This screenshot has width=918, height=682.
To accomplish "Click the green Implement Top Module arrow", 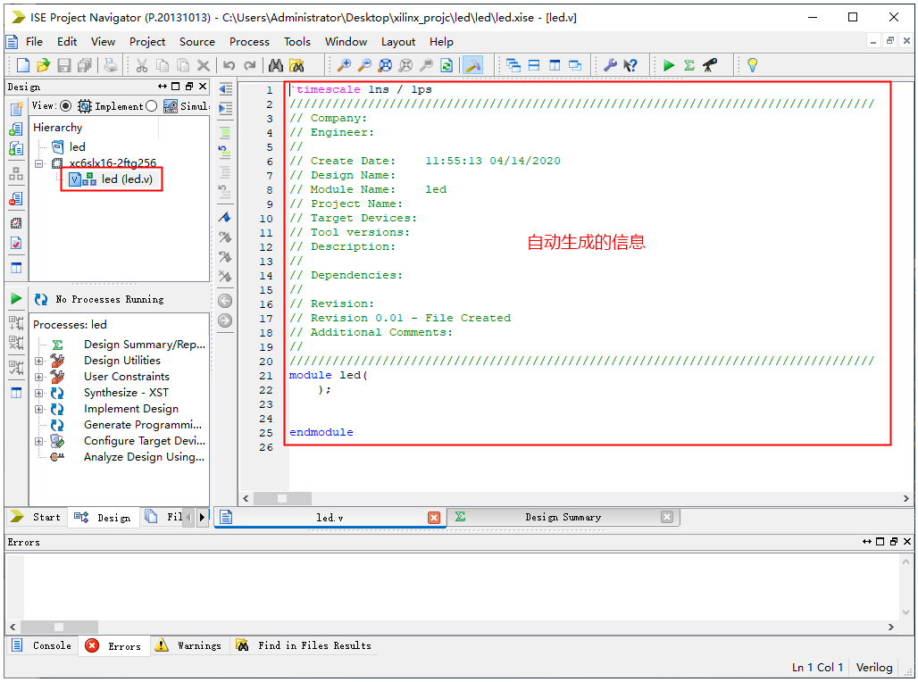I will click(x=669, y=65).
